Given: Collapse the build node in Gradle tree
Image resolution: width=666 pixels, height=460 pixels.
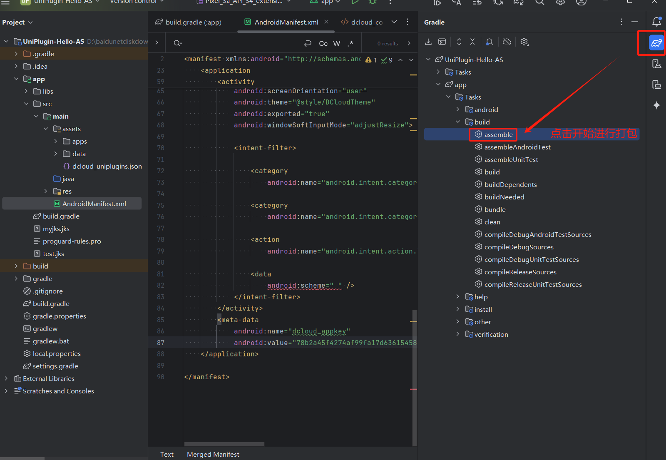Looking at the screenshot, I should tap(458, 122).
